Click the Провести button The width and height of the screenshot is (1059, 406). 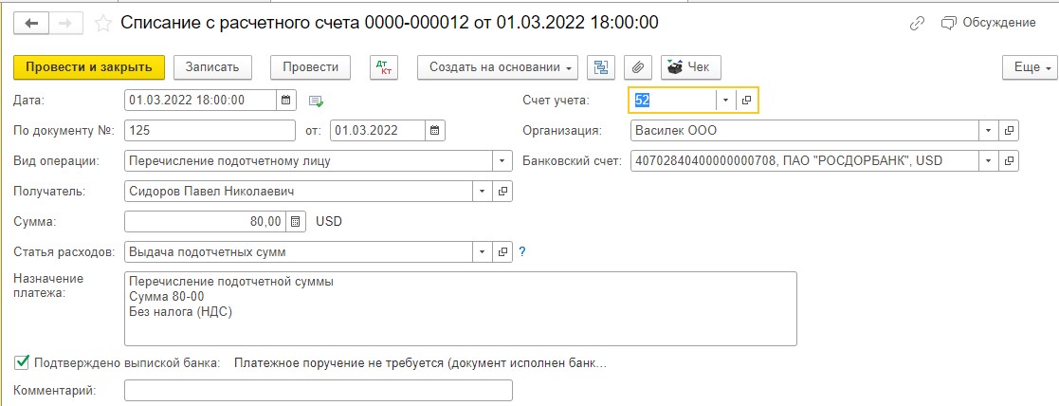click(x=310, y=67)
